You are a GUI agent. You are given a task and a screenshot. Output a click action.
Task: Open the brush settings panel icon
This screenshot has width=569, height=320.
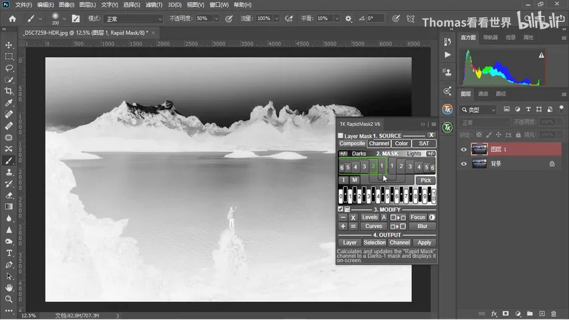pos(76,19)
